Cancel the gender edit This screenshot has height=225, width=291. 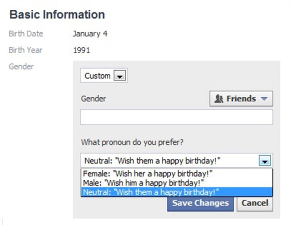coord(255,204)
